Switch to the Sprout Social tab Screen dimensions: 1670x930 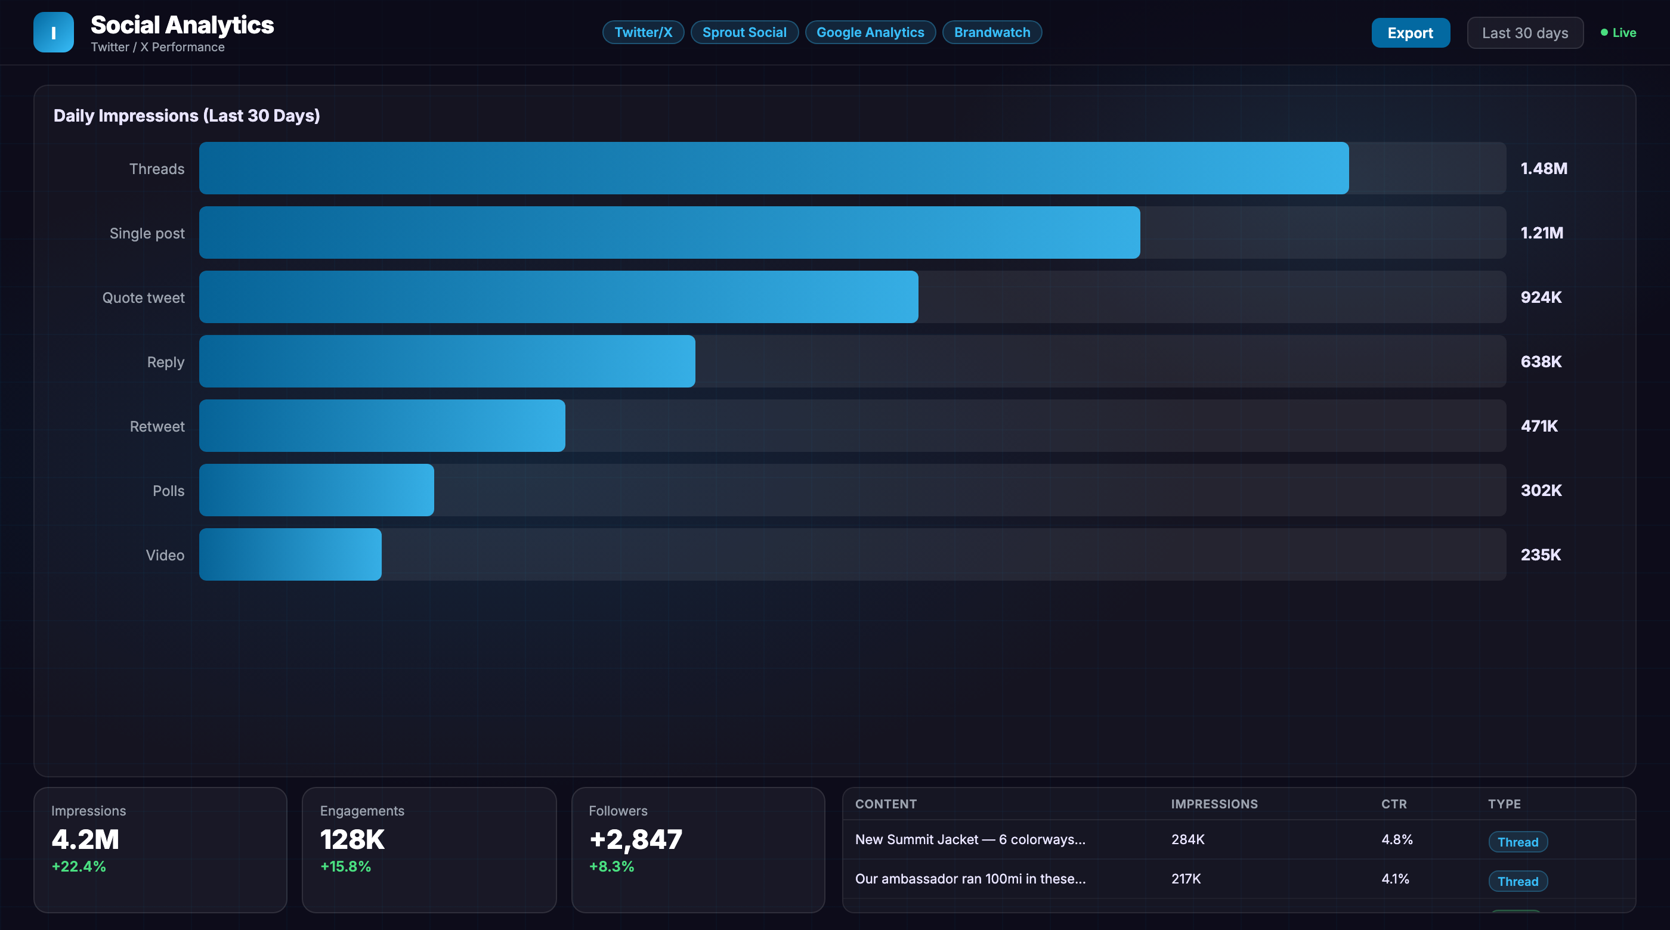click(744, 32)
